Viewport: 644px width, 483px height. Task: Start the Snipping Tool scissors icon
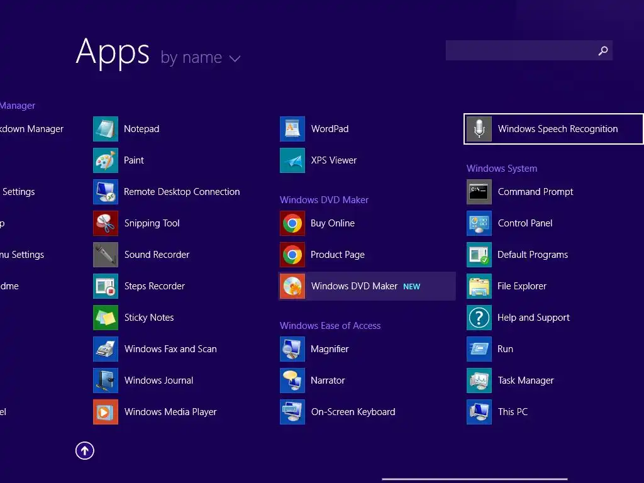pos(106,223)
